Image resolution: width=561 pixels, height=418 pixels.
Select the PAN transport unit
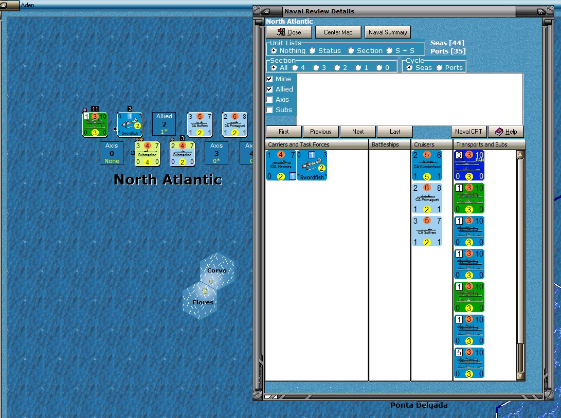pyautogui.click(x=469, y=166)
